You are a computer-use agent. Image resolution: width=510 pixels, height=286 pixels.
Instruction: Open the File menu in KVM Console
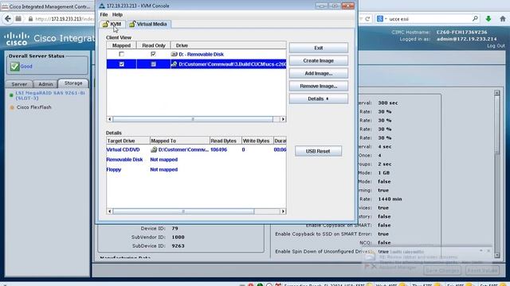pyautogui.click(x=104, y=14)
